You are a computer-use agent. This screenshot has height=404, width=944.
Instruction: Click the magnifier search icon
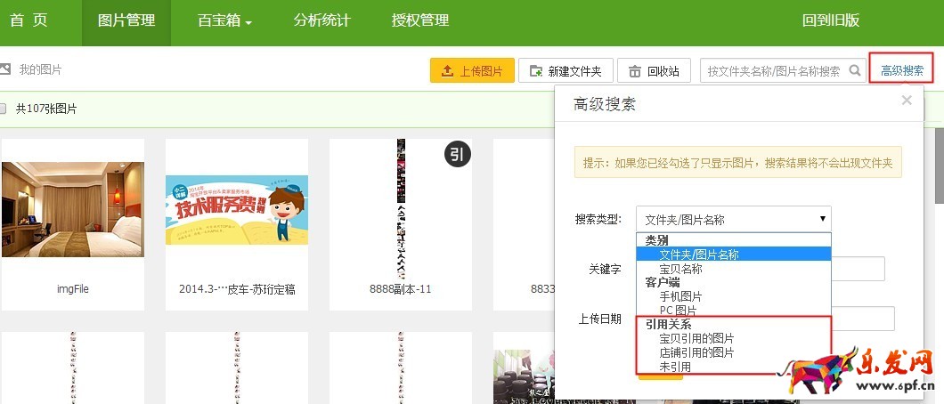855,70
